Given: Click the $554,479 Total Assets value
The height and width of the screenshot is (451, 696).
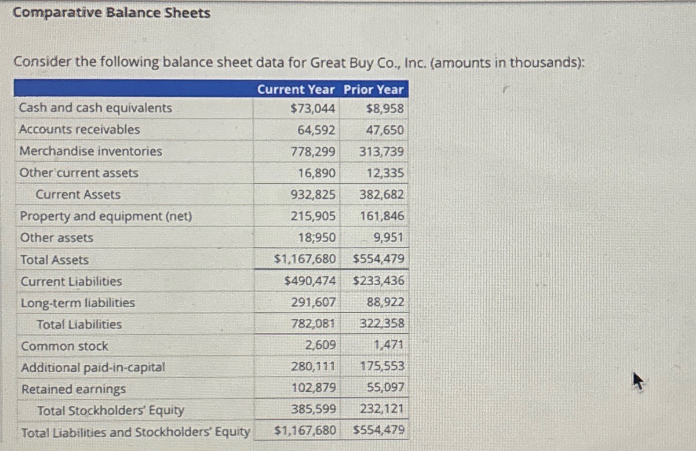Looking at the screenshot, I should tap(379, 259).
